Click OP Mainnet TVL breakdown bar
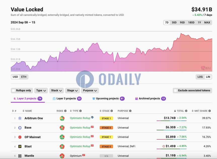Screen dimensions: 217x159 pos(172,140)
